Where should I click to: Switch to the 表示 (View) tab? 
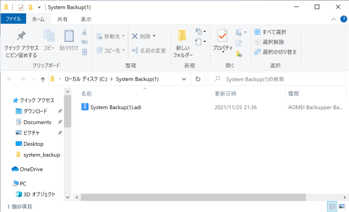click(86, 19)
